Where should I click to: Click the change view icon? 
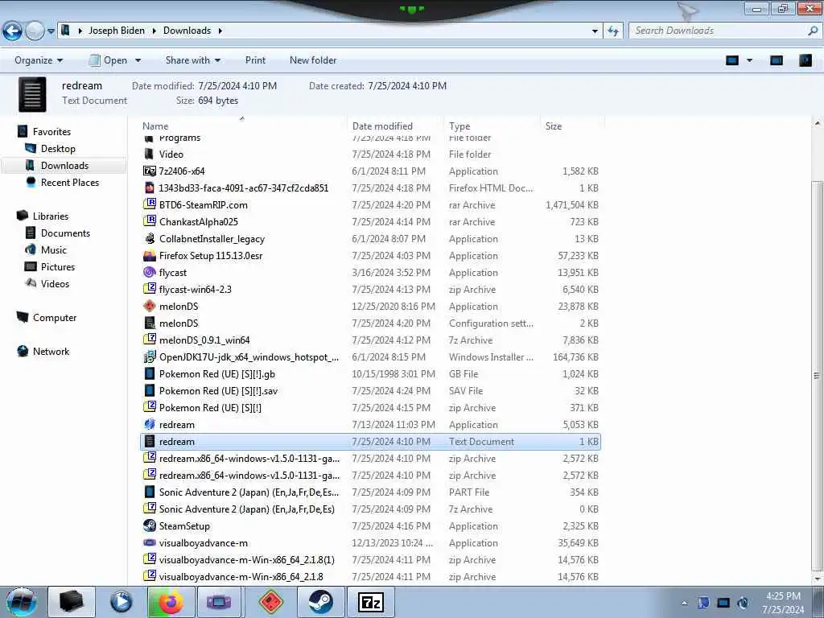pyautogui.click(x=732, y=60)
